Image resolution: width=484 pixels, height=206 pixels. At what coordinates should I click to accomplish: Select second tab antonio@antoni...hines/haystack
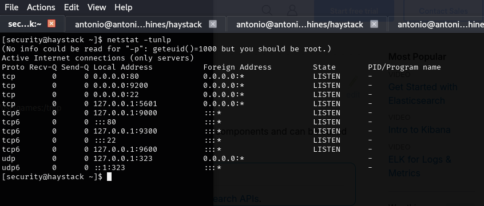point(138,25)
